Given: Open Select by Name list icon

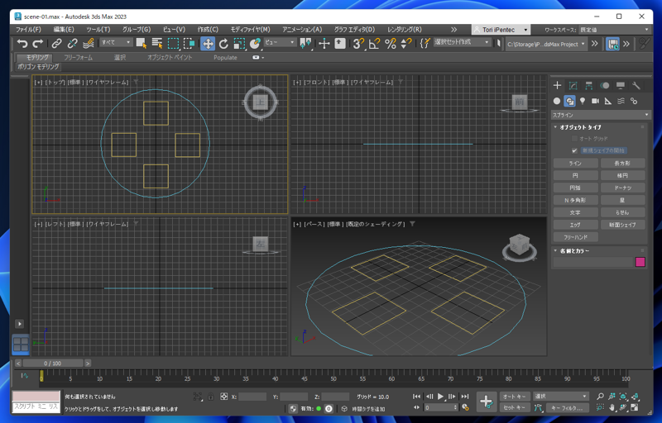Looking at the screenshot, I should click(157, 44).
